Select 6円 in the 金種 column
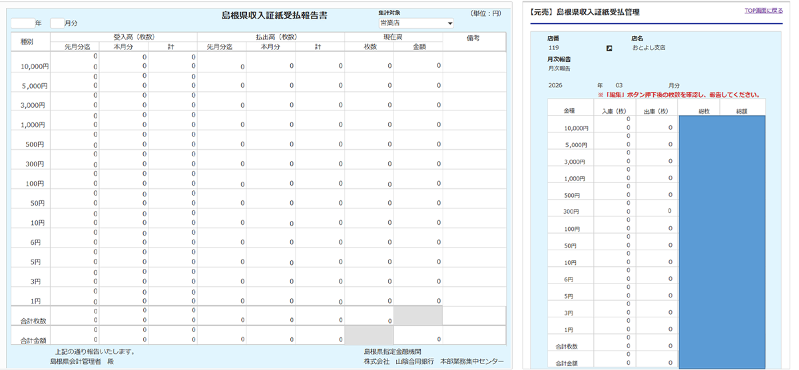This screenshot has width=799, height=370. pyautogui.click(x=569, y=279)
